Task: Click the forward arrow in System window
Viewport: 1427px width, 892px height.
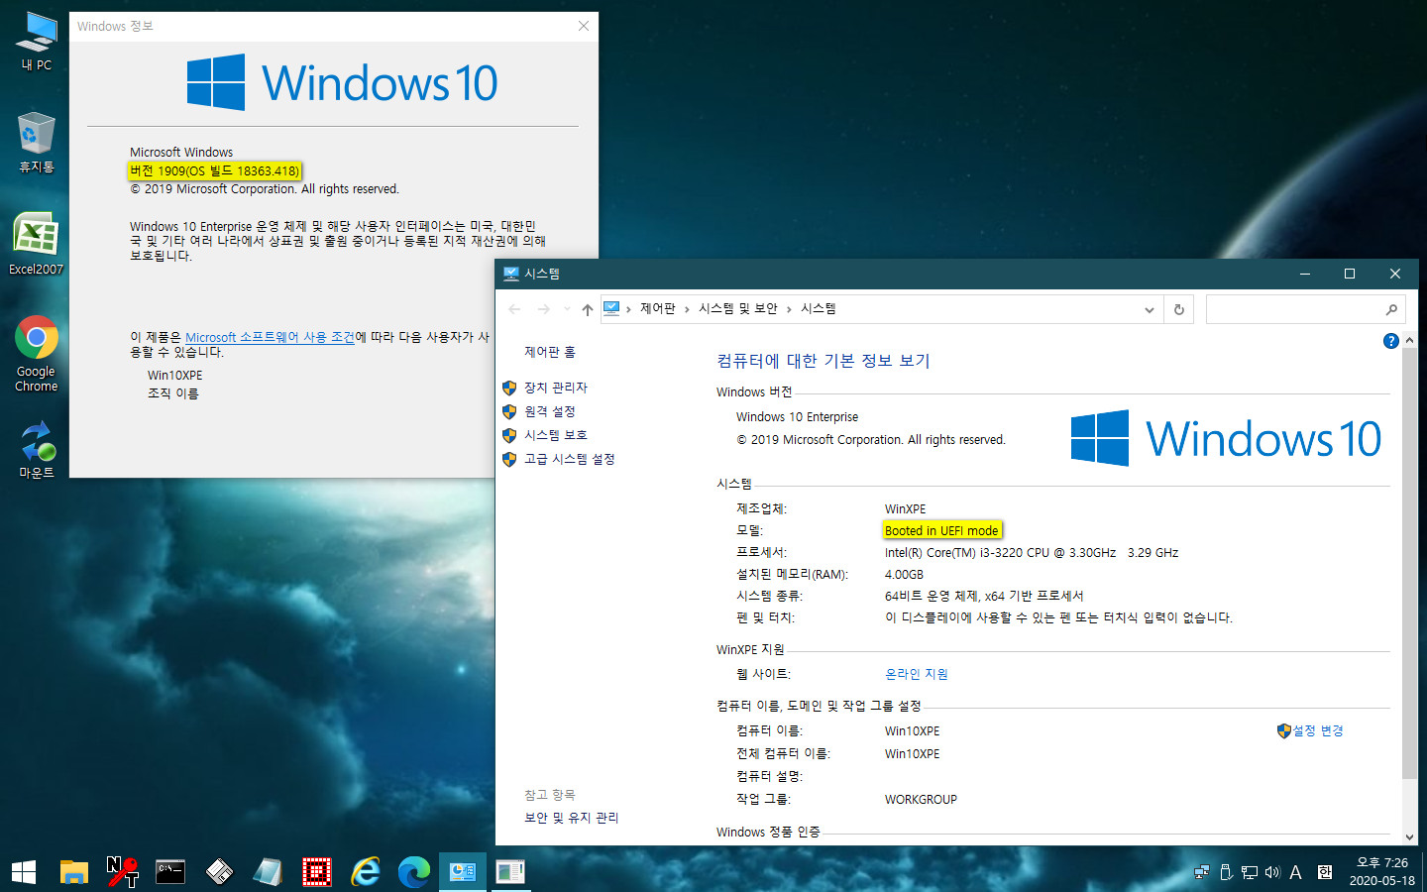Action: (x=543, y=309)
